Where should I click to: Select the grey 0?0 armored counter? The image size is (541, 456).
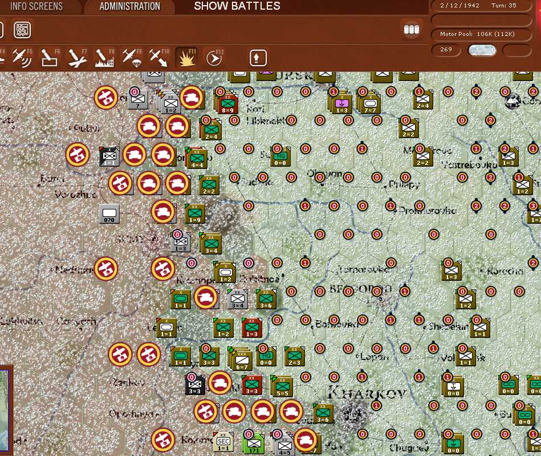(x=109, y=214)
